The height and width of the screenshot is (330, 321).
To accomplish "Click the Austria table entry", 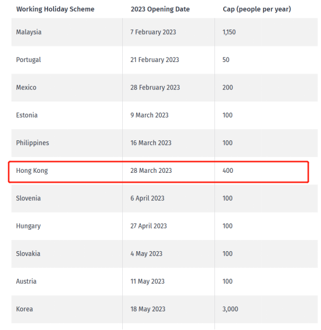I will pyautogui.click(x=26, y=281).
